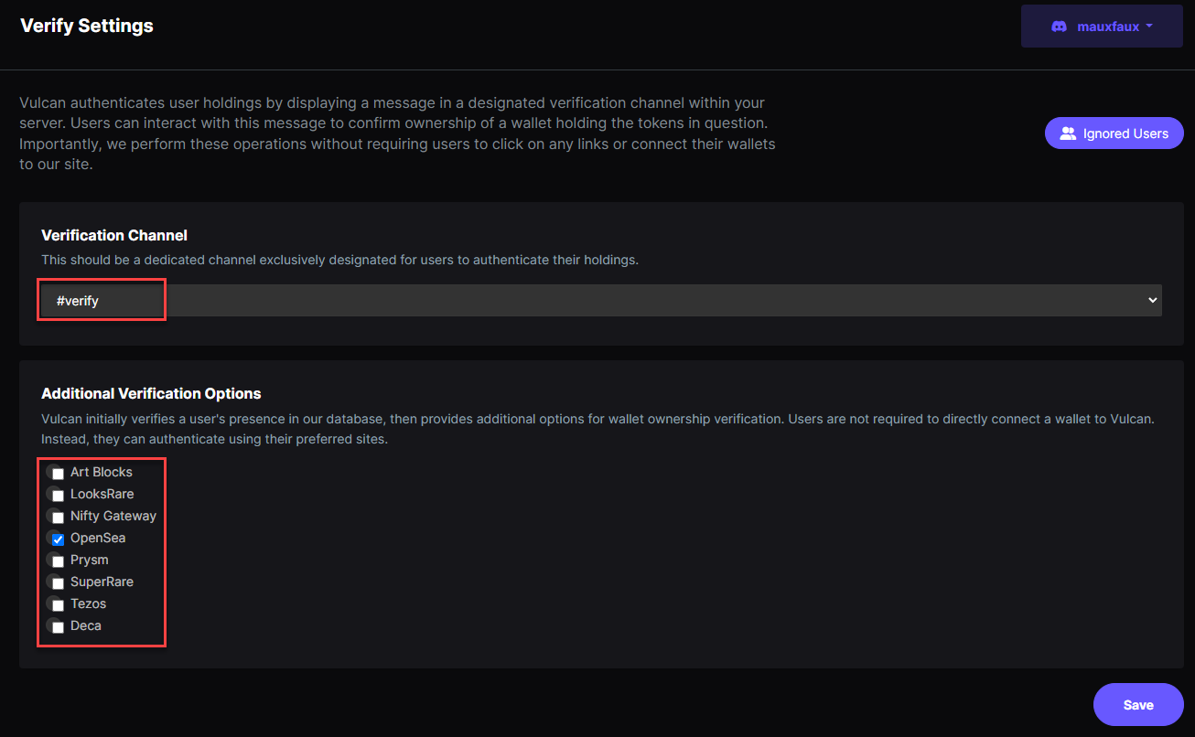
Task: Click the Art Blocks label text
Action: [x=102, y=472]
